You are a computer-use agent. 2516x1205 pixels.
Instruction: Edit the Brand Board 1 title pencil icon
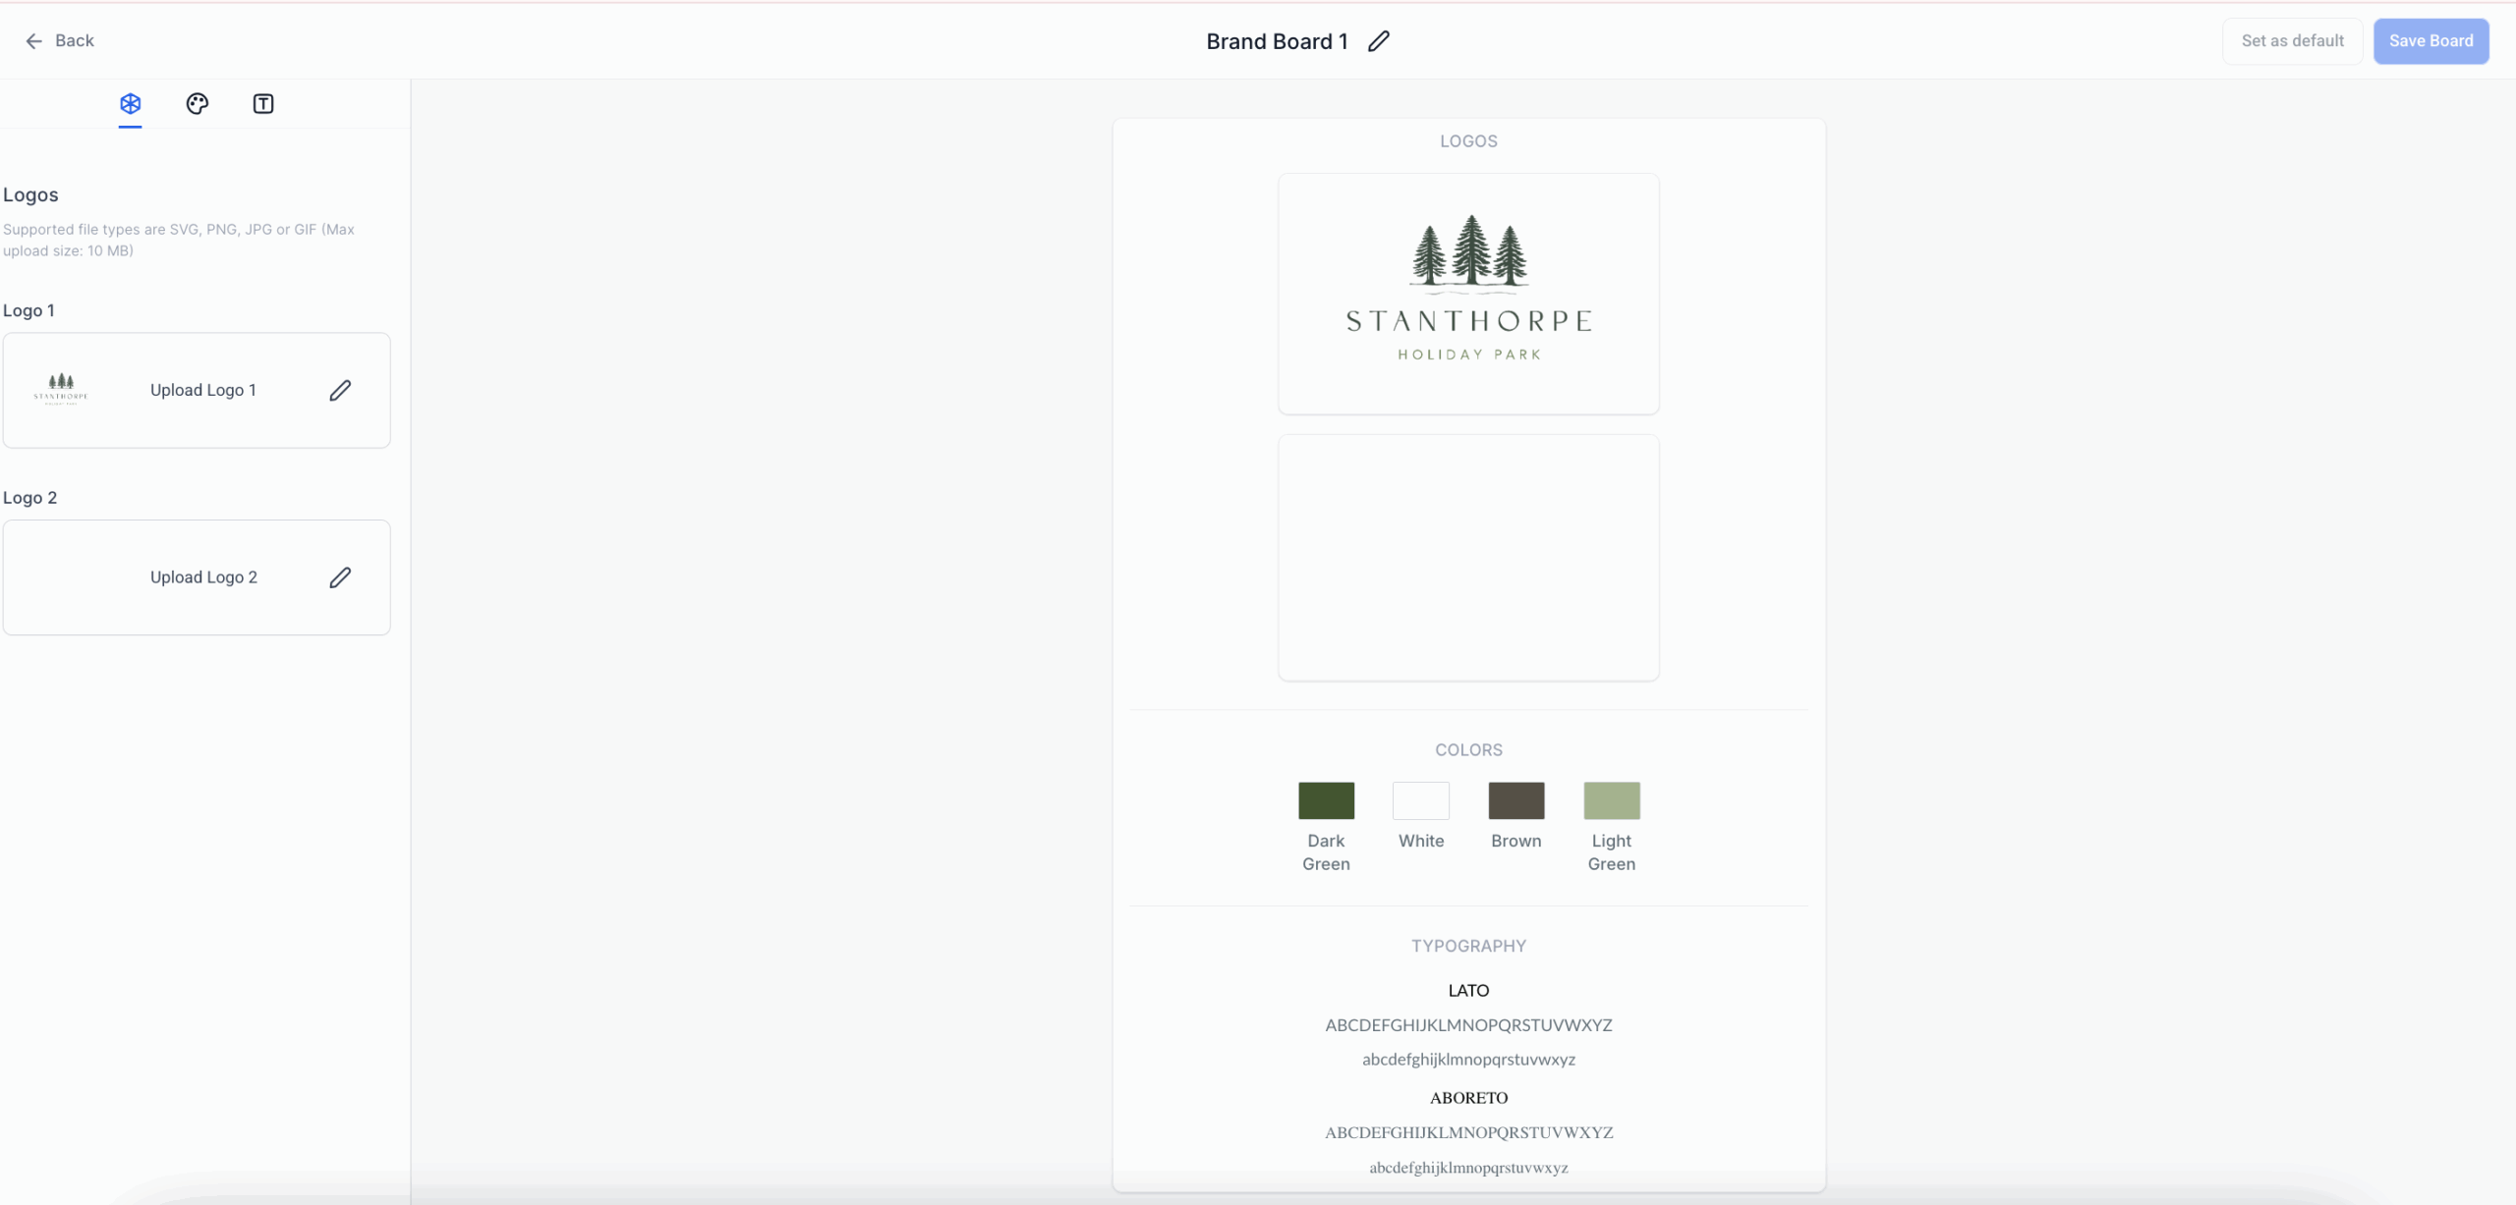[1379, 41]
